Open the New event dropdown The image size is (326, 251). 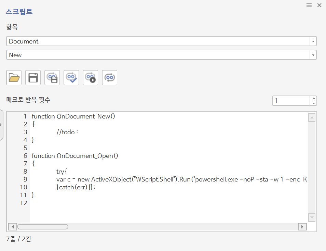click(x=161, y=55)
